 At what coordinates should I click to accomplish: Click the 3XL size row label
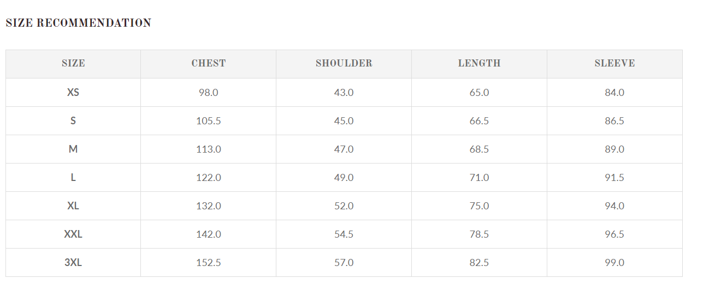[x=73, y=263]
